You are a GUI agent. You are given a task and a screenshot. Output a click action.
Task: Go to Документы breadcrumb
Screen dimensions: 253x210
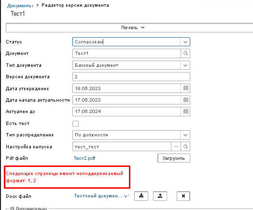(x=20, y=6)
